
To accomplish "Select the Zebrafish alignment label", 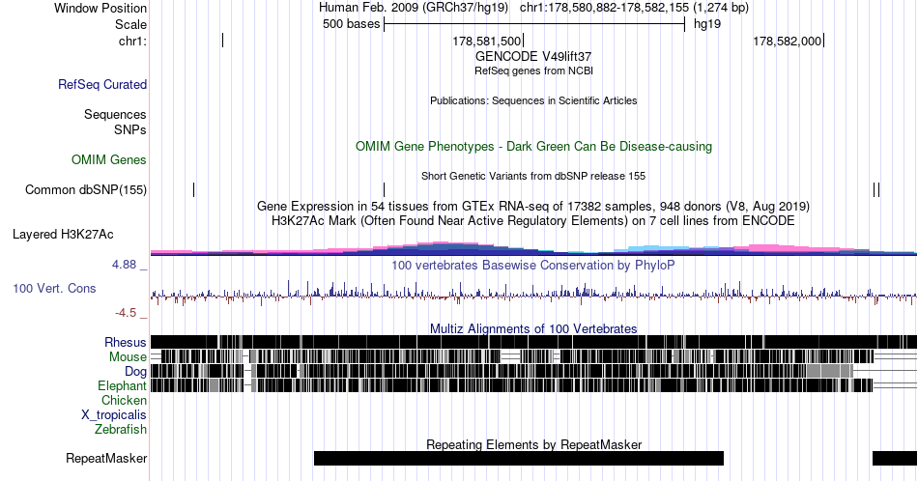I will tap(121, 429).
